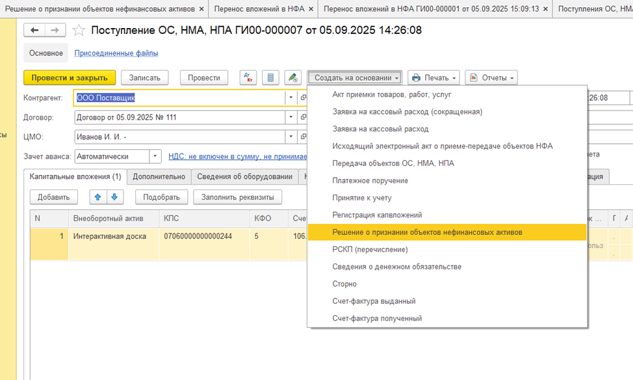Click the electronic signature pen icon
Screen dimensions: 633x380
pos(292,77)
